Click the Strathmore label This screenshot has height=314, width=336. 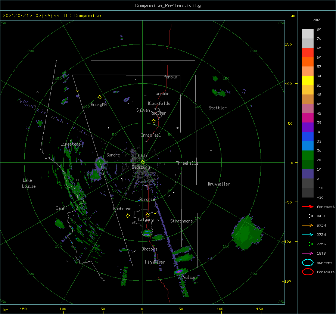[x=181, y=221]
